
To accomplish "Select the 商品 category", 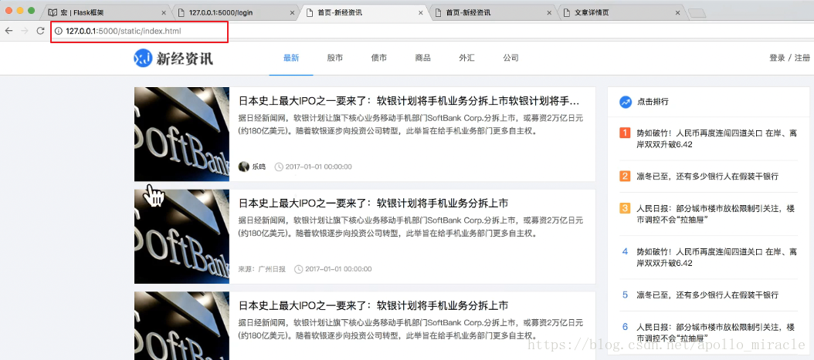I will [x=422, y=58].
